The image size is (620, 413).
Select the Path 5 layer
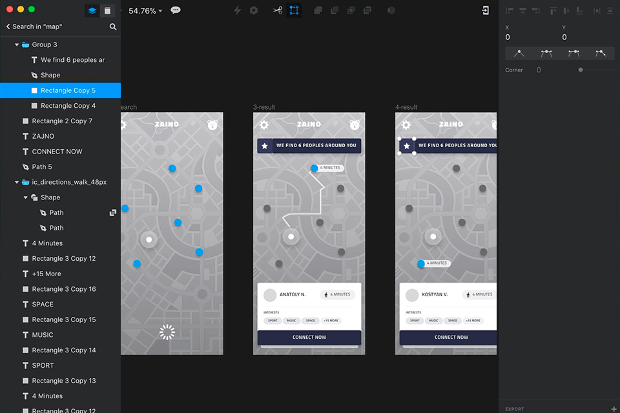point(60,166)
